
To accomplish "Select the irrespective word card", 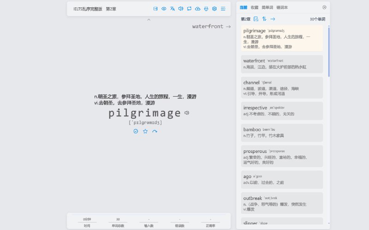I will click(282, 111).
